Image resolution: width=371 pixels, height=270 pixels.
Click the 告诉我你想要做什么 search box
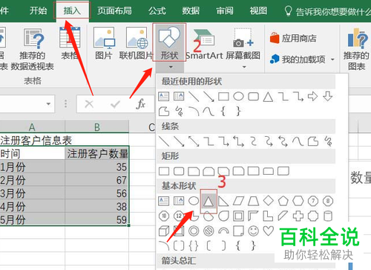(327, 11)
